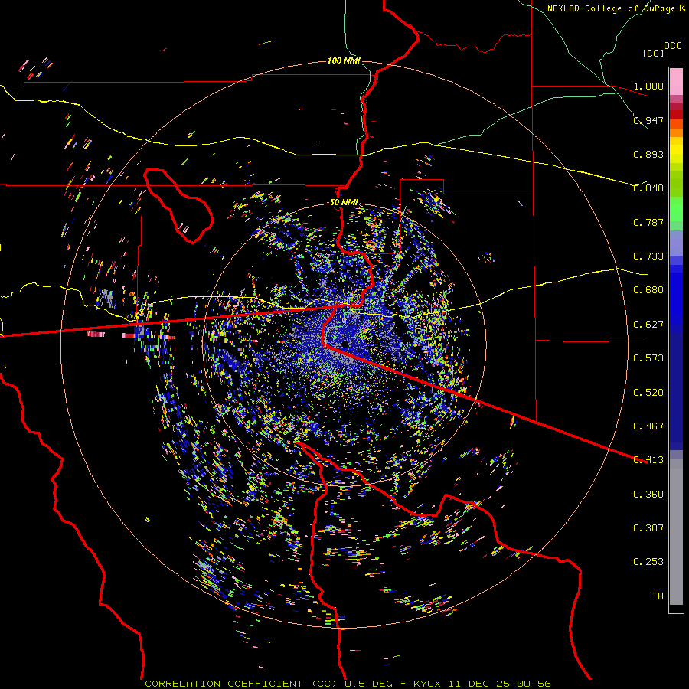This screenshot has width=689, height=689.
Task: Select the 0.573 legend value
Action: click(x=648, y=358)
